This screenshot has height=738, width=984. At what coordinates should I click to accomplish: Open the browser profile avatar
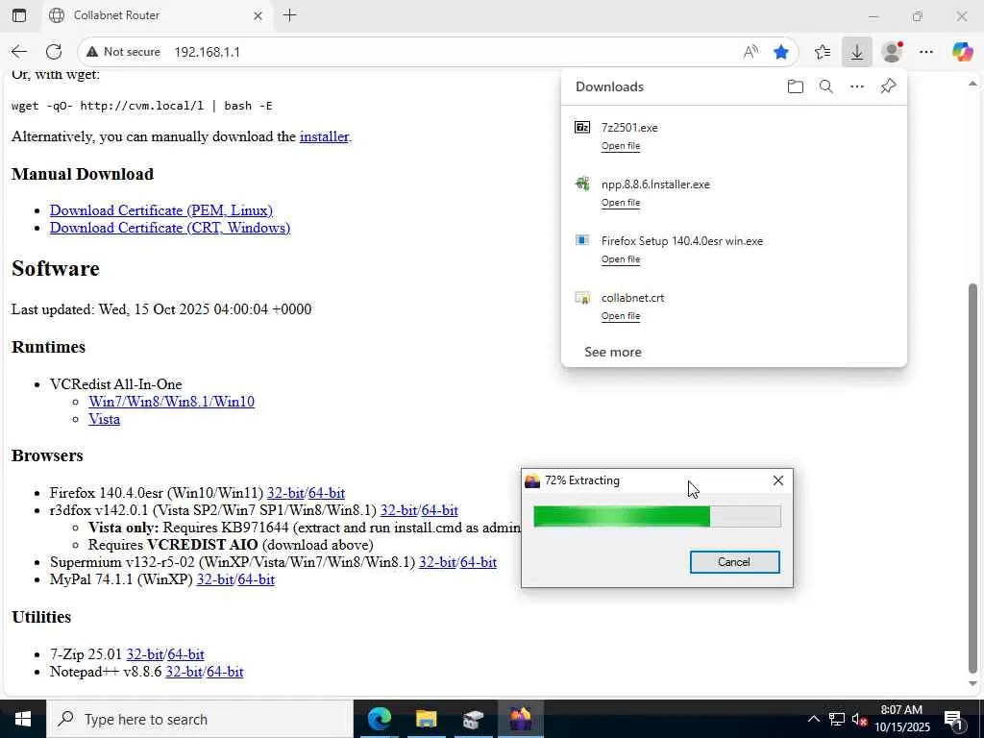[892, 52]
